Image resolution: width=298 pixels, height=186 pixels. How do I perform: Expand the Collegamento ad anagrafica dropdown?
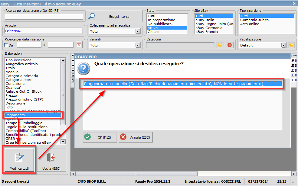pyautogui.click(x=138, y=31)
